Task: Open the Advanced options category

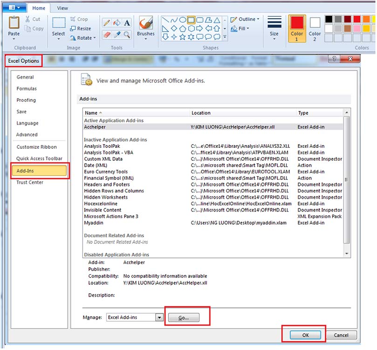Action: click(27, 135)
